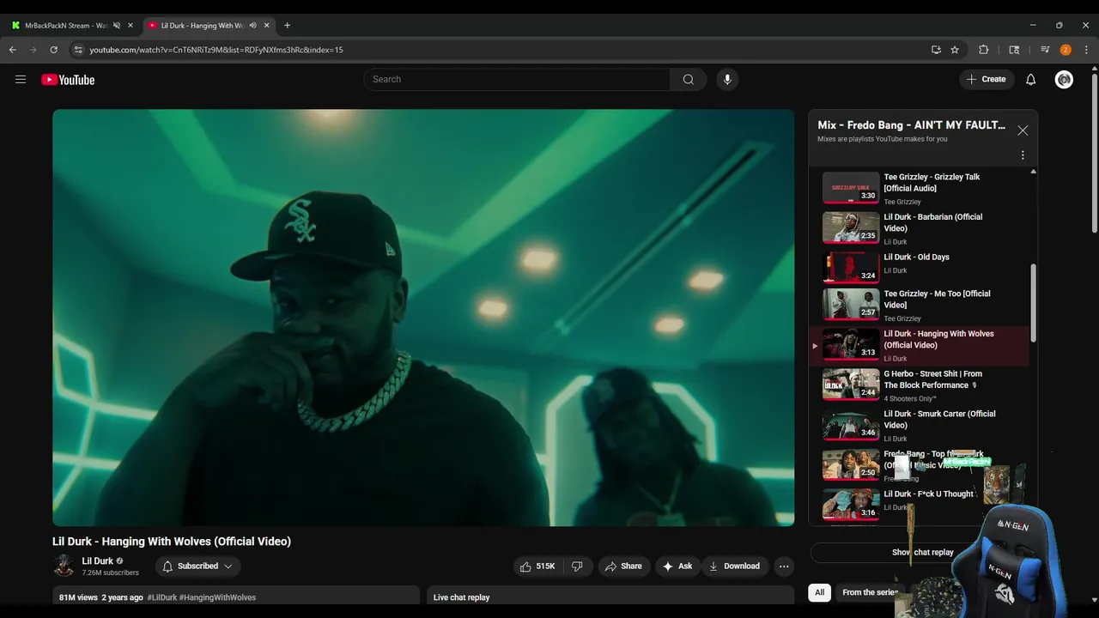Install or cast icon in address bar
The image size is (1099, 618).
pyautogui.click(x=936, y=50)
